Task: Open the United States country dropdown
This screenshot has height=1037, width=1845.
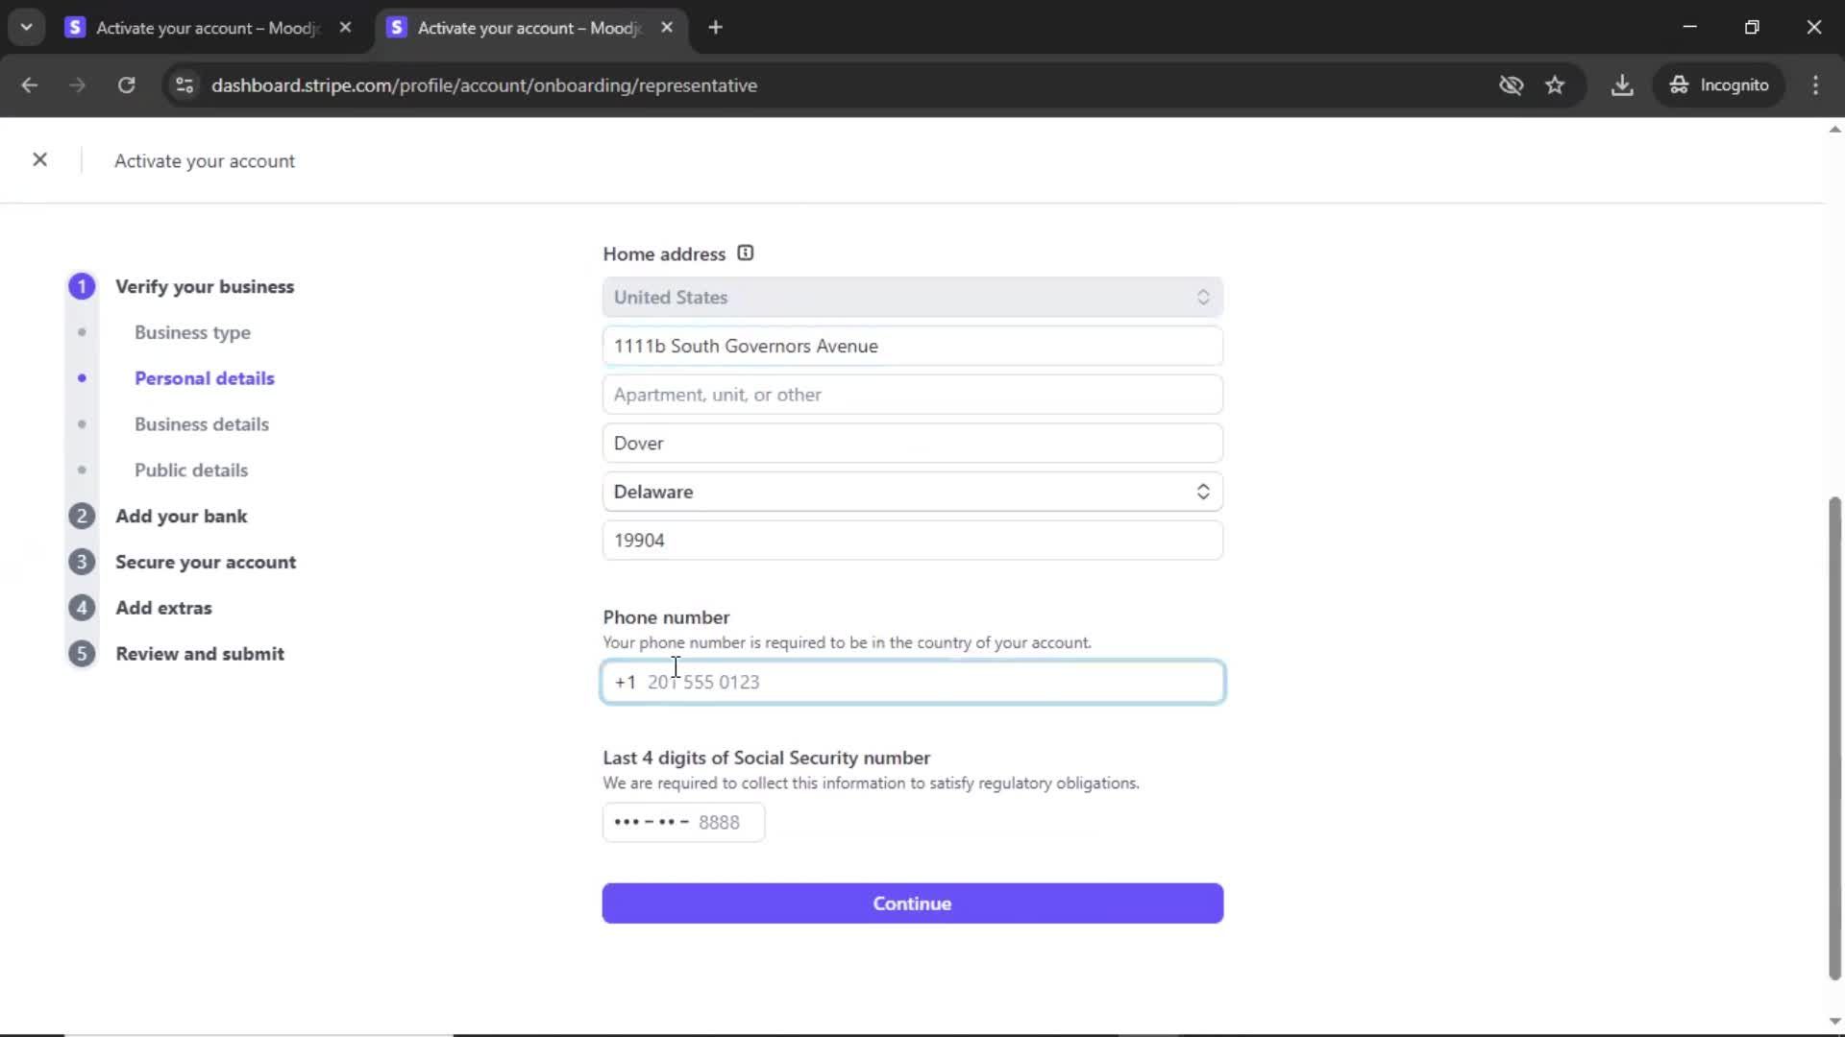Action: point(912,298)
